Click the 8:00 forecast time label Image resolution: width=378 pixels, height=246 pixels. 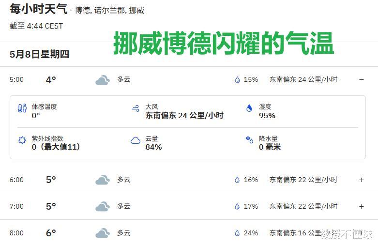[16, 233]
